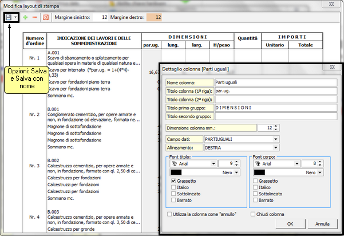Click the Nome colonna text field

point(275,82)
